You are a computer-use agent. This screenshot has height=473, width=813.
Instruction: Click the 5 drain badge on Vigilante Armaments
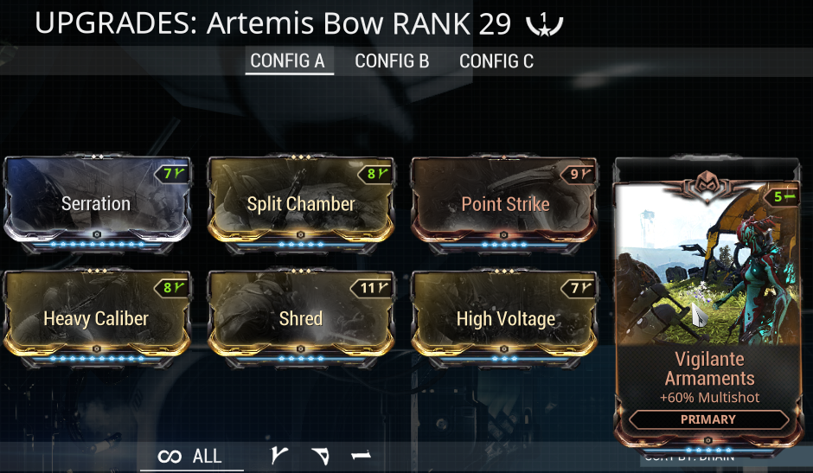point(782,196)
